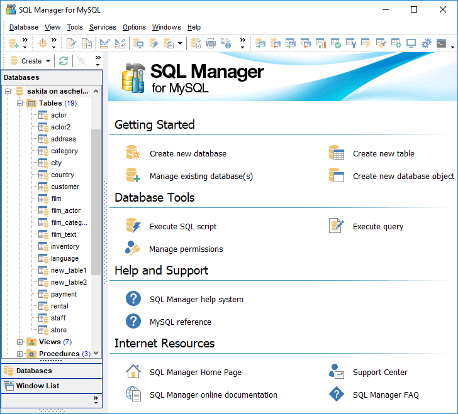Click the blue double-gear settings icon
The image size is (458, 414).
(x=426, y=43)
